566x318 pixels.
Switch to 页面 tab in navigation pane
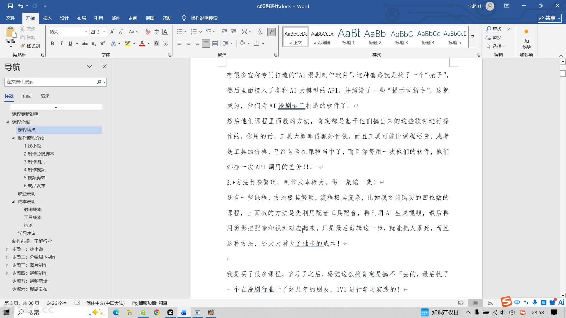point(27,96)
